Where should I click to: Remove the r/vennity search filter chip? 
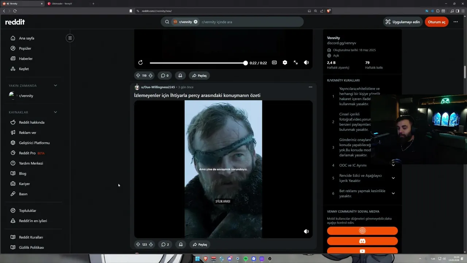196,22
